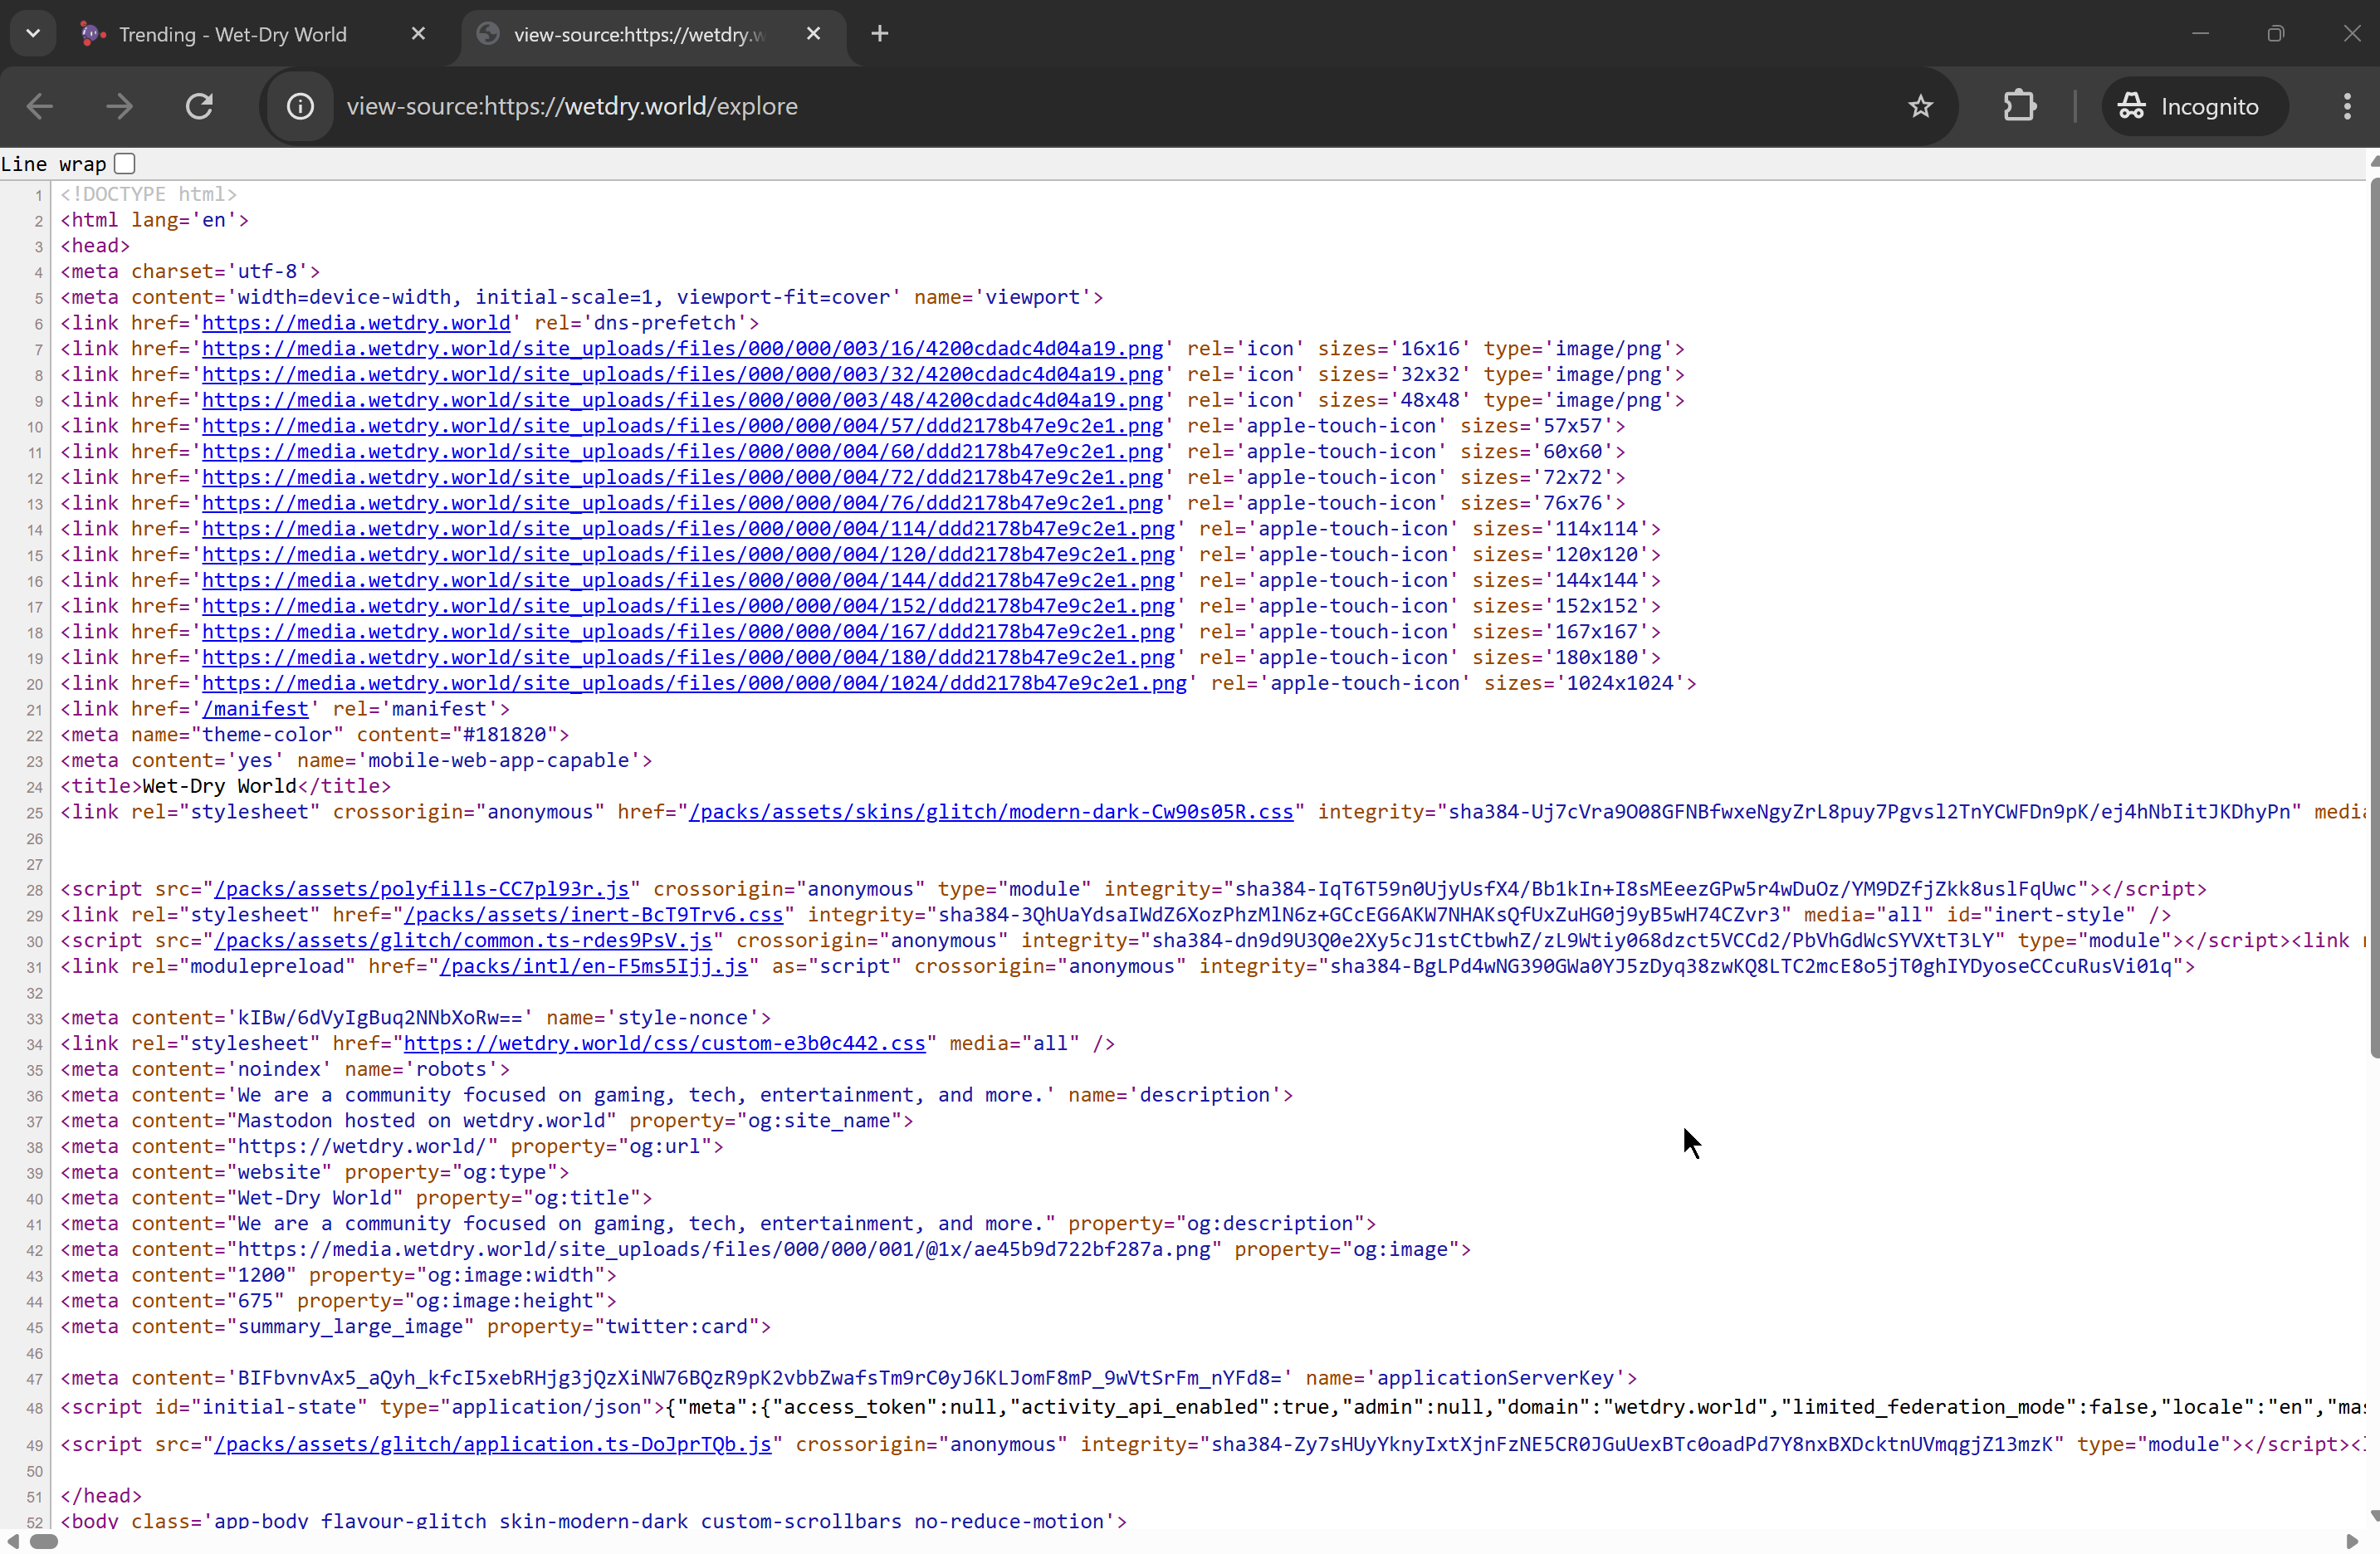This screenshot has height=1554, width=2380.
Task: Open the site information icon
Action: click(300, 106)
